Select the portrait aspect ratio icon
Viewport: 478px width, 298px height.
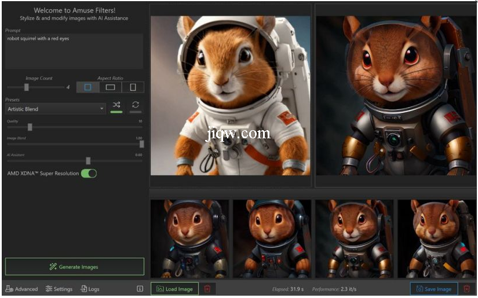point(133,87)
